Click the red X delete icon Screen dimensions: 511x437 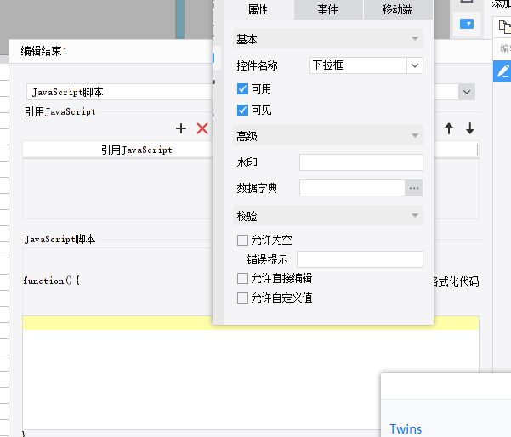click(202, 128)
